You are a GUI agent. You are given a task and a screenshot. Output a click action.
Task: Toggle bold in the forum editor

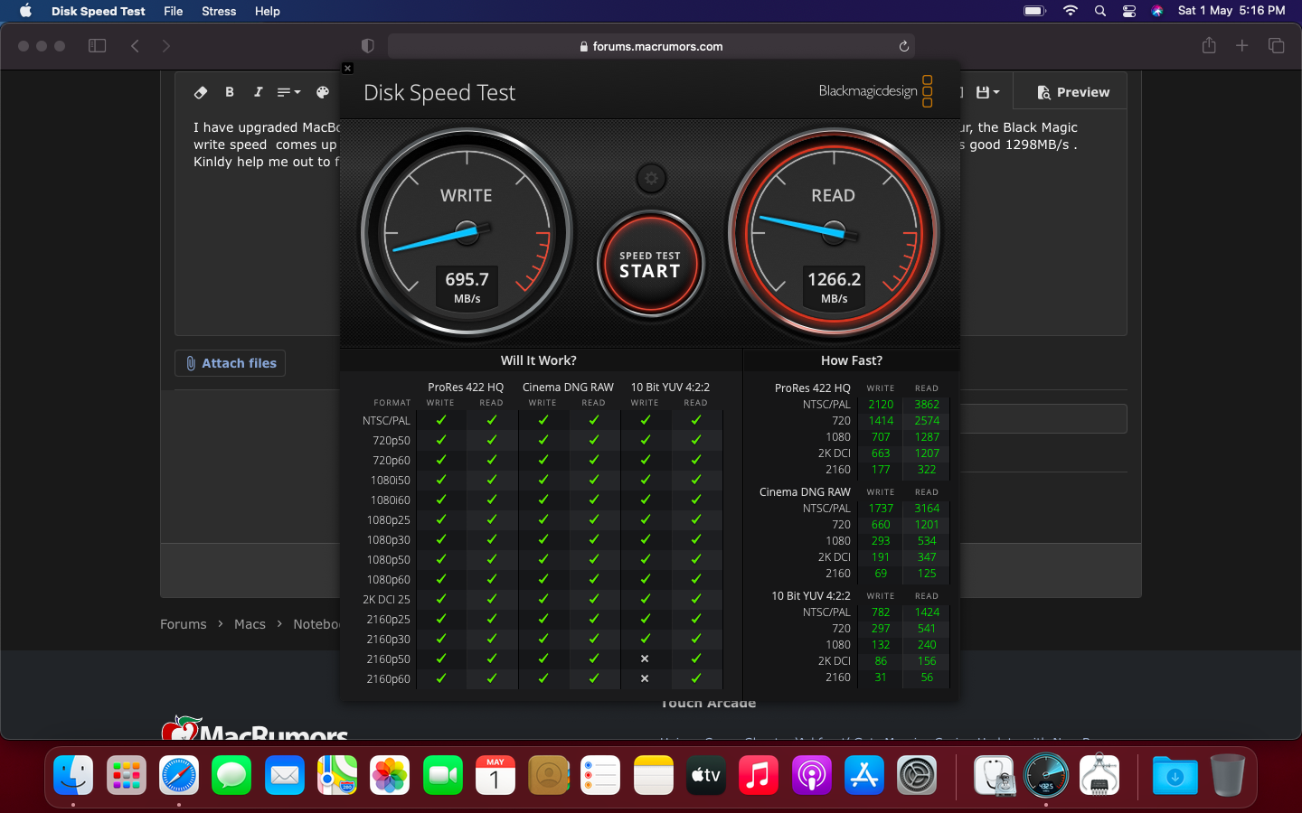pos(230,92)
